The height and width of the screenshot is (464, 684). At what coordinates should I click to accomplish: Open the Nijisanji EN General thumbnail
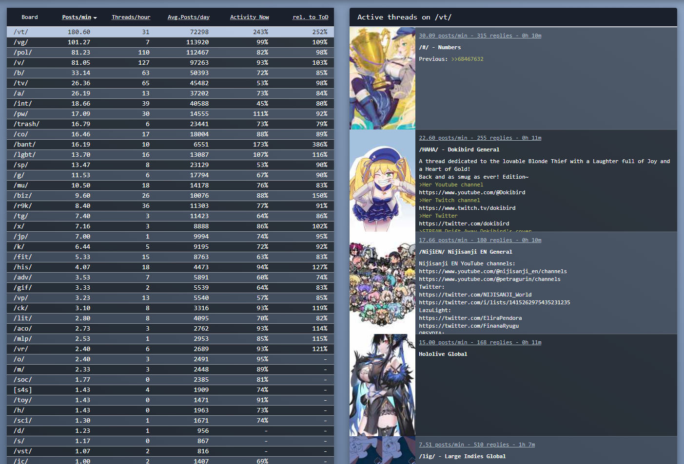click(x=382, y=283)
